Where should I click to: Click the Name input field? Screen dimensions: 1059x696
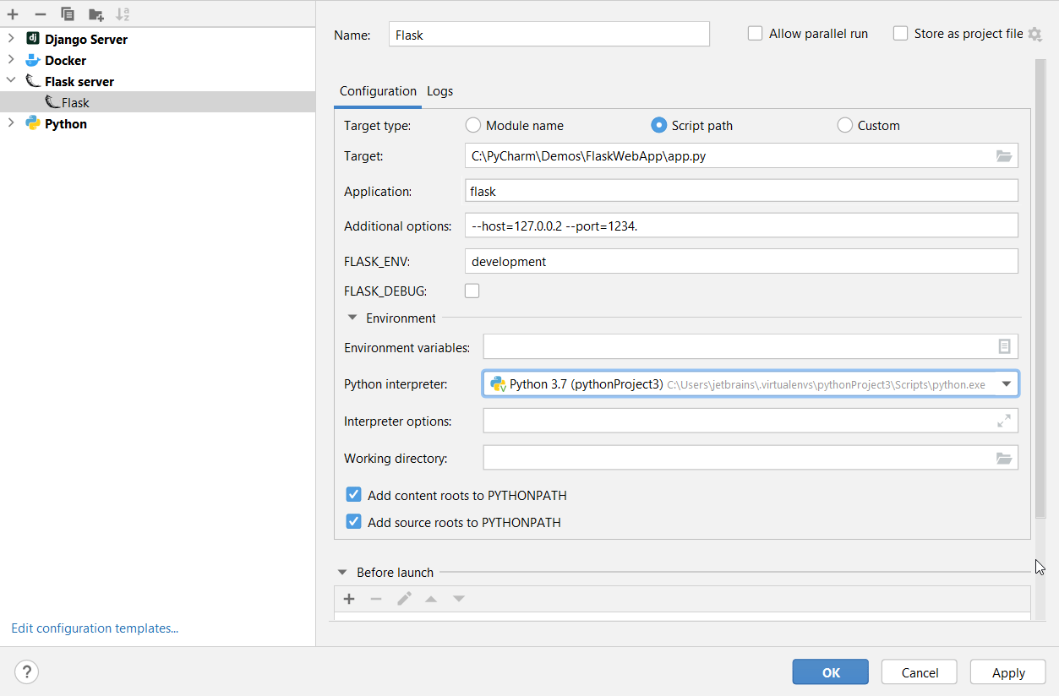pyautogui.click(x=548, y=33)
